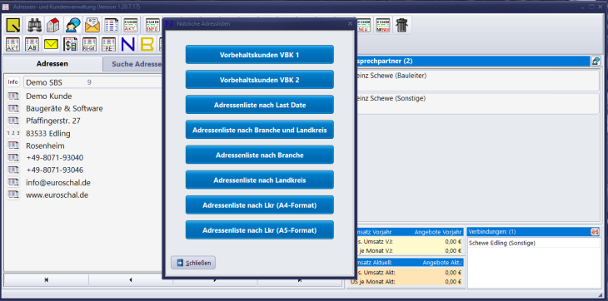Image resolution: width=608 pixels, height=301 pixels.
Task: Open the contact person speech-bubble icon
Action: pyautogui.click(x=72, y=25)
